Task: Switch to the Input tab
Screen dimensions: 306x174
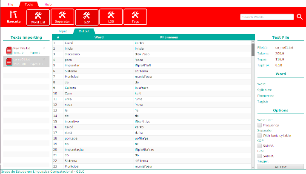Action: (x=63, y=31)
